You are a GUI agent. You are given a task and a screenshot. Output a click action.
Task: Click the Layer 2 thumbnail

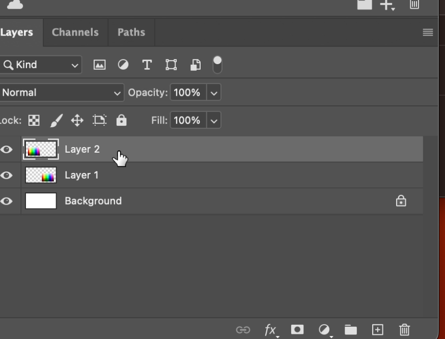tap(41, 148)
